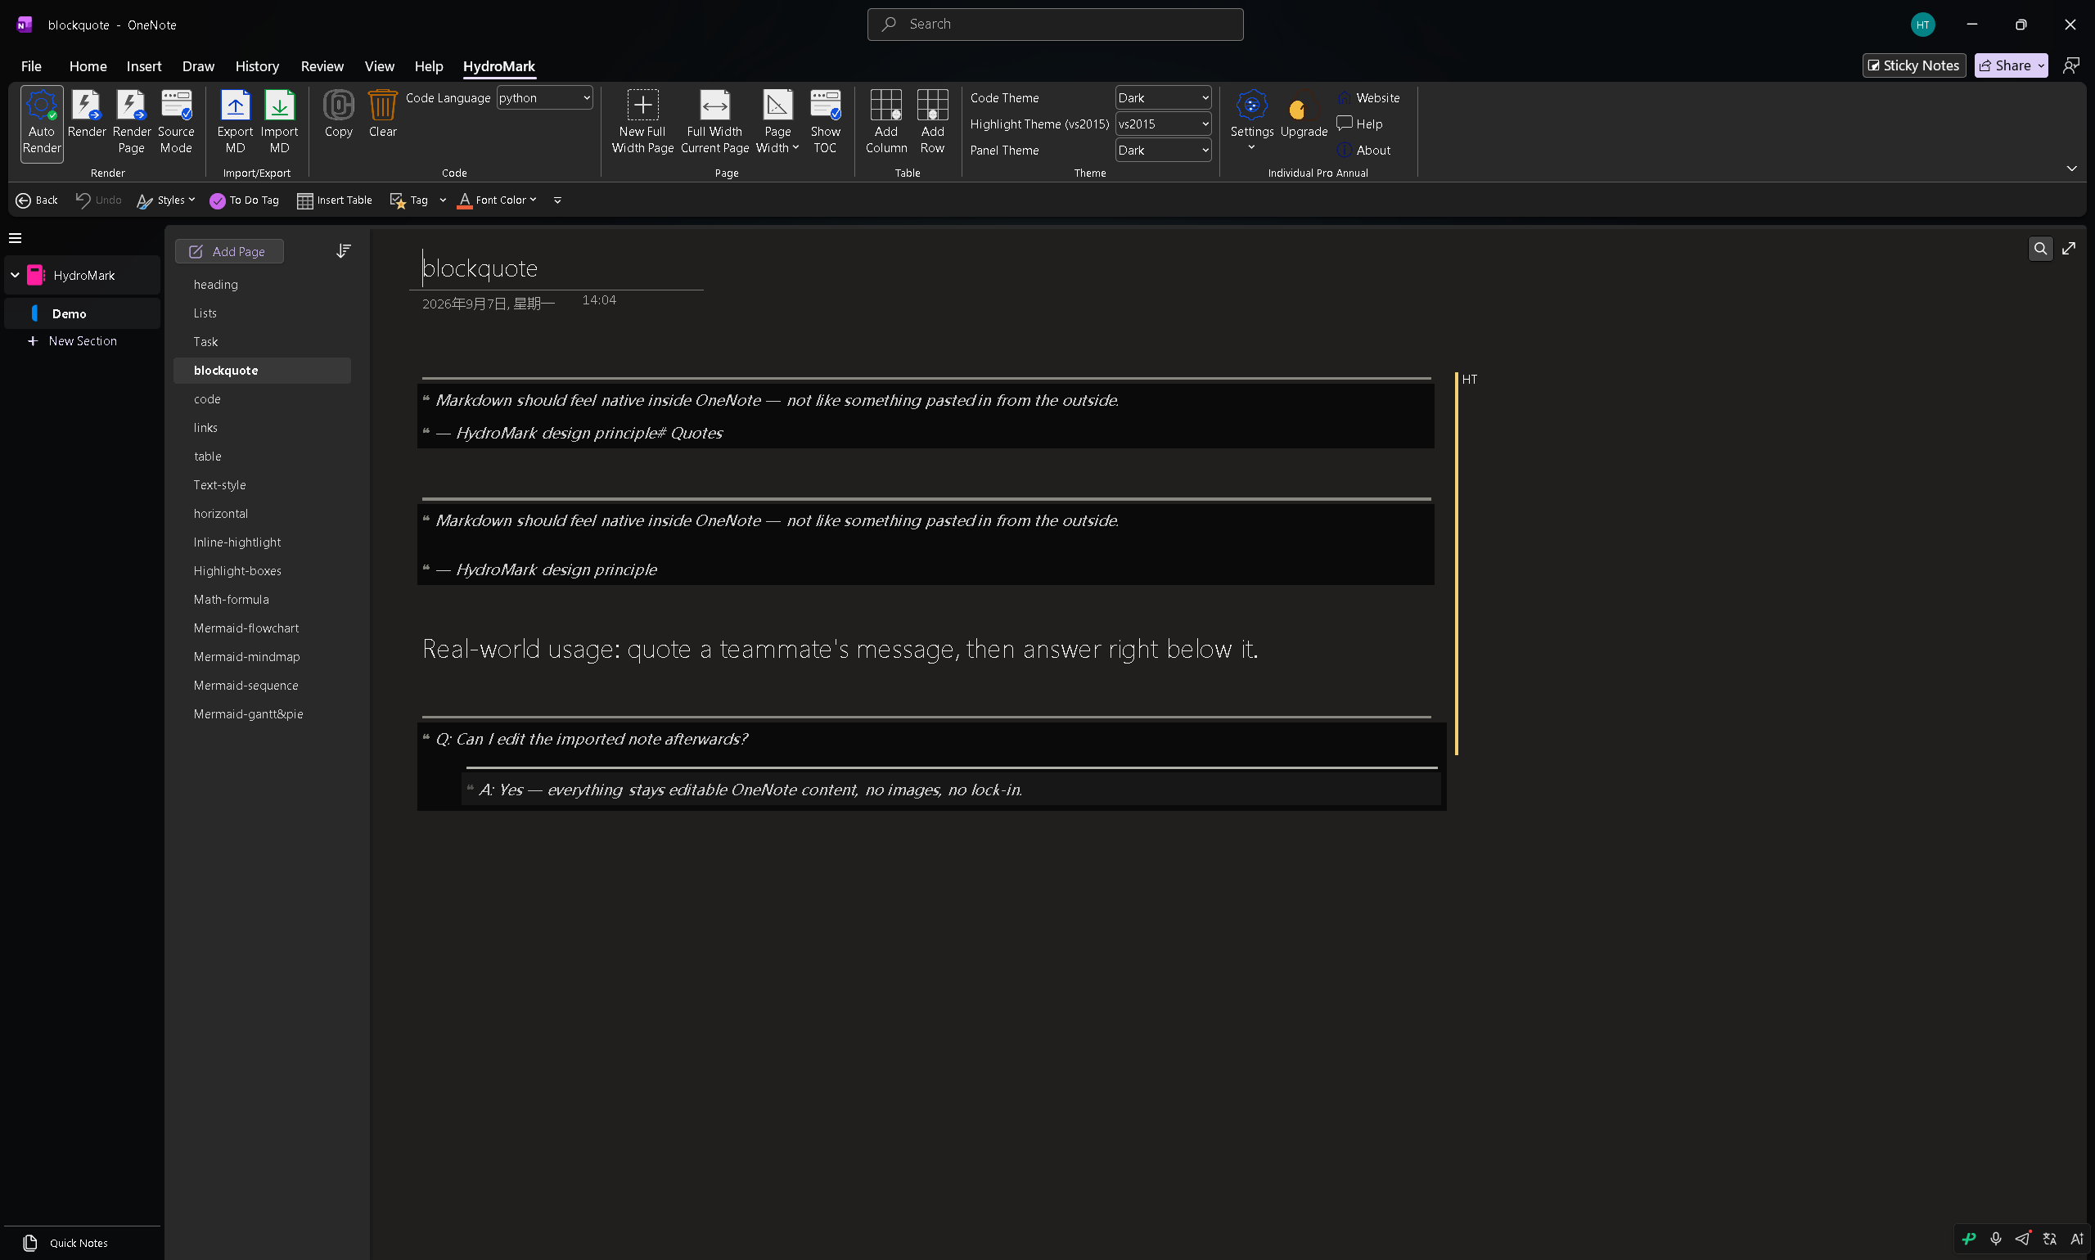Collapse the ribbon with chevron

point(2071,168)
